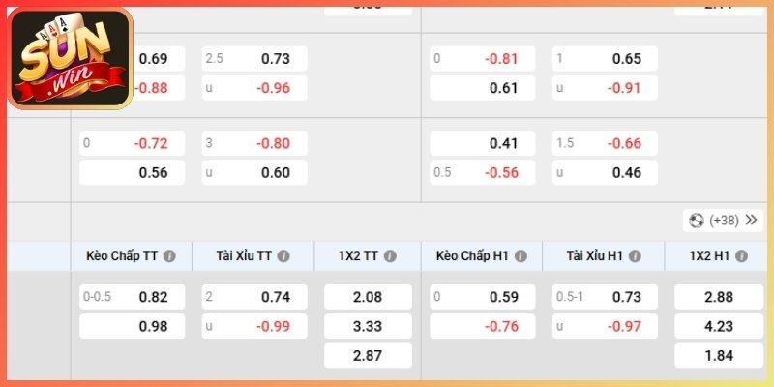Choose handicap 0-0.5 odds 0.82
774x387 pixels.
pyautogui.click(x=133, y=297)
